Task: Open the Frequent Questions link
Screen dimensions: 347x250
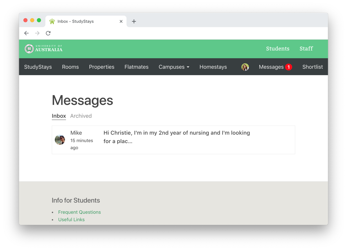Action: (79, 212)
